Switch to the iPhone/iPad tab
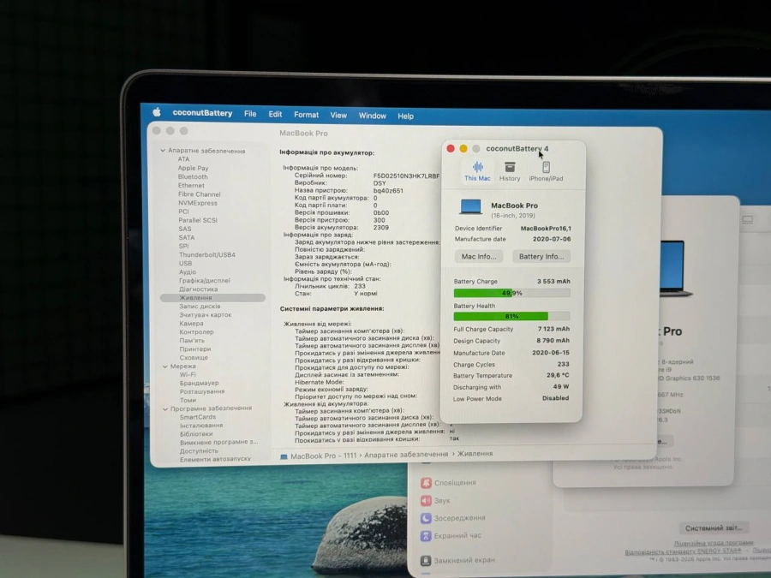The width and height of the screenshot is (771, 578). 546,171
